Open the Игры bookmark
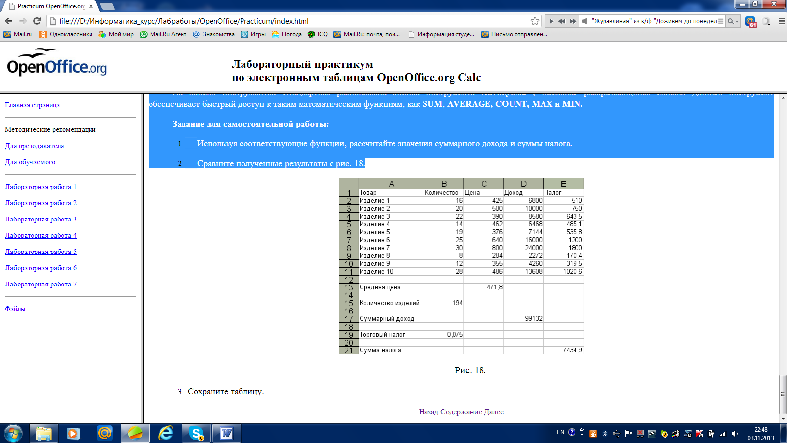 coord(253,34)
